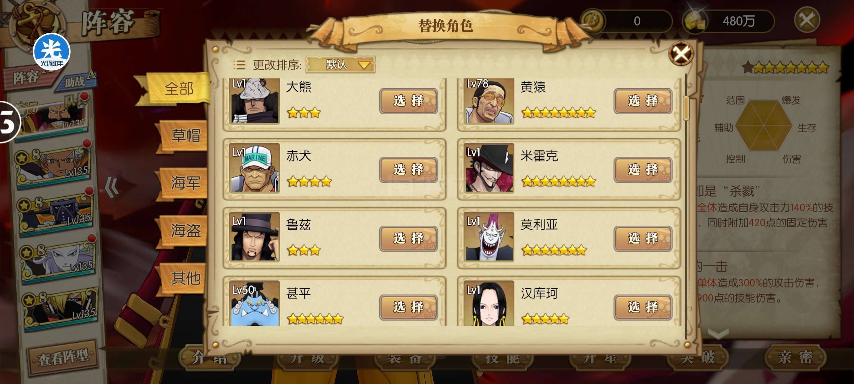Choose 黄猿 with its 选择 button
Image resolution: width=854 pixels, height=384 pixels.
tap(643, 101)
